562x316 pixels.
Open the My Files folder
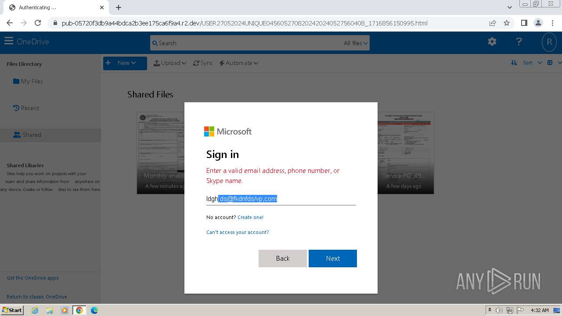click(28, 81)
